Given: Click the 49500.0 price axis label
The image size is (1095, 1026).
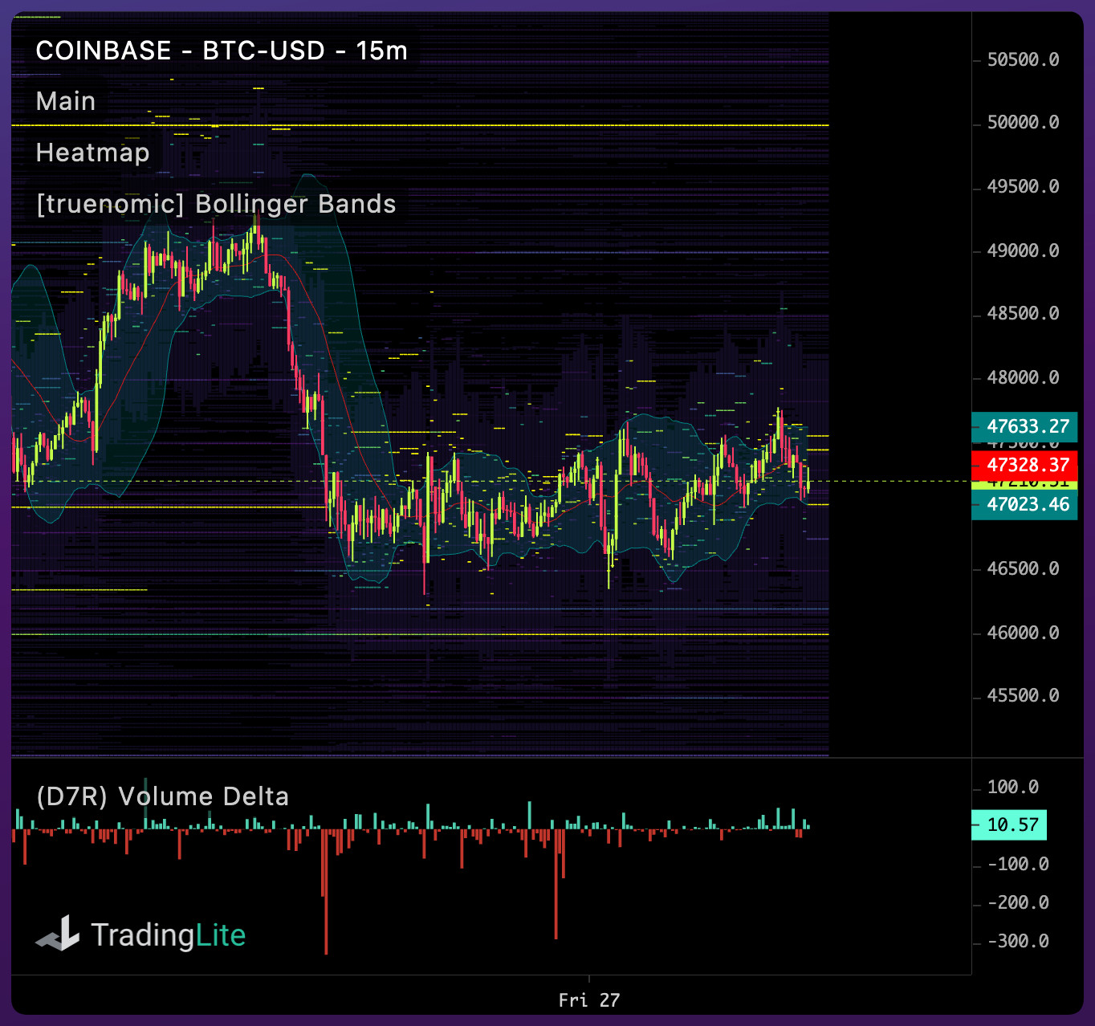Looking at the screenshot, I should [x=1023, y=186].
